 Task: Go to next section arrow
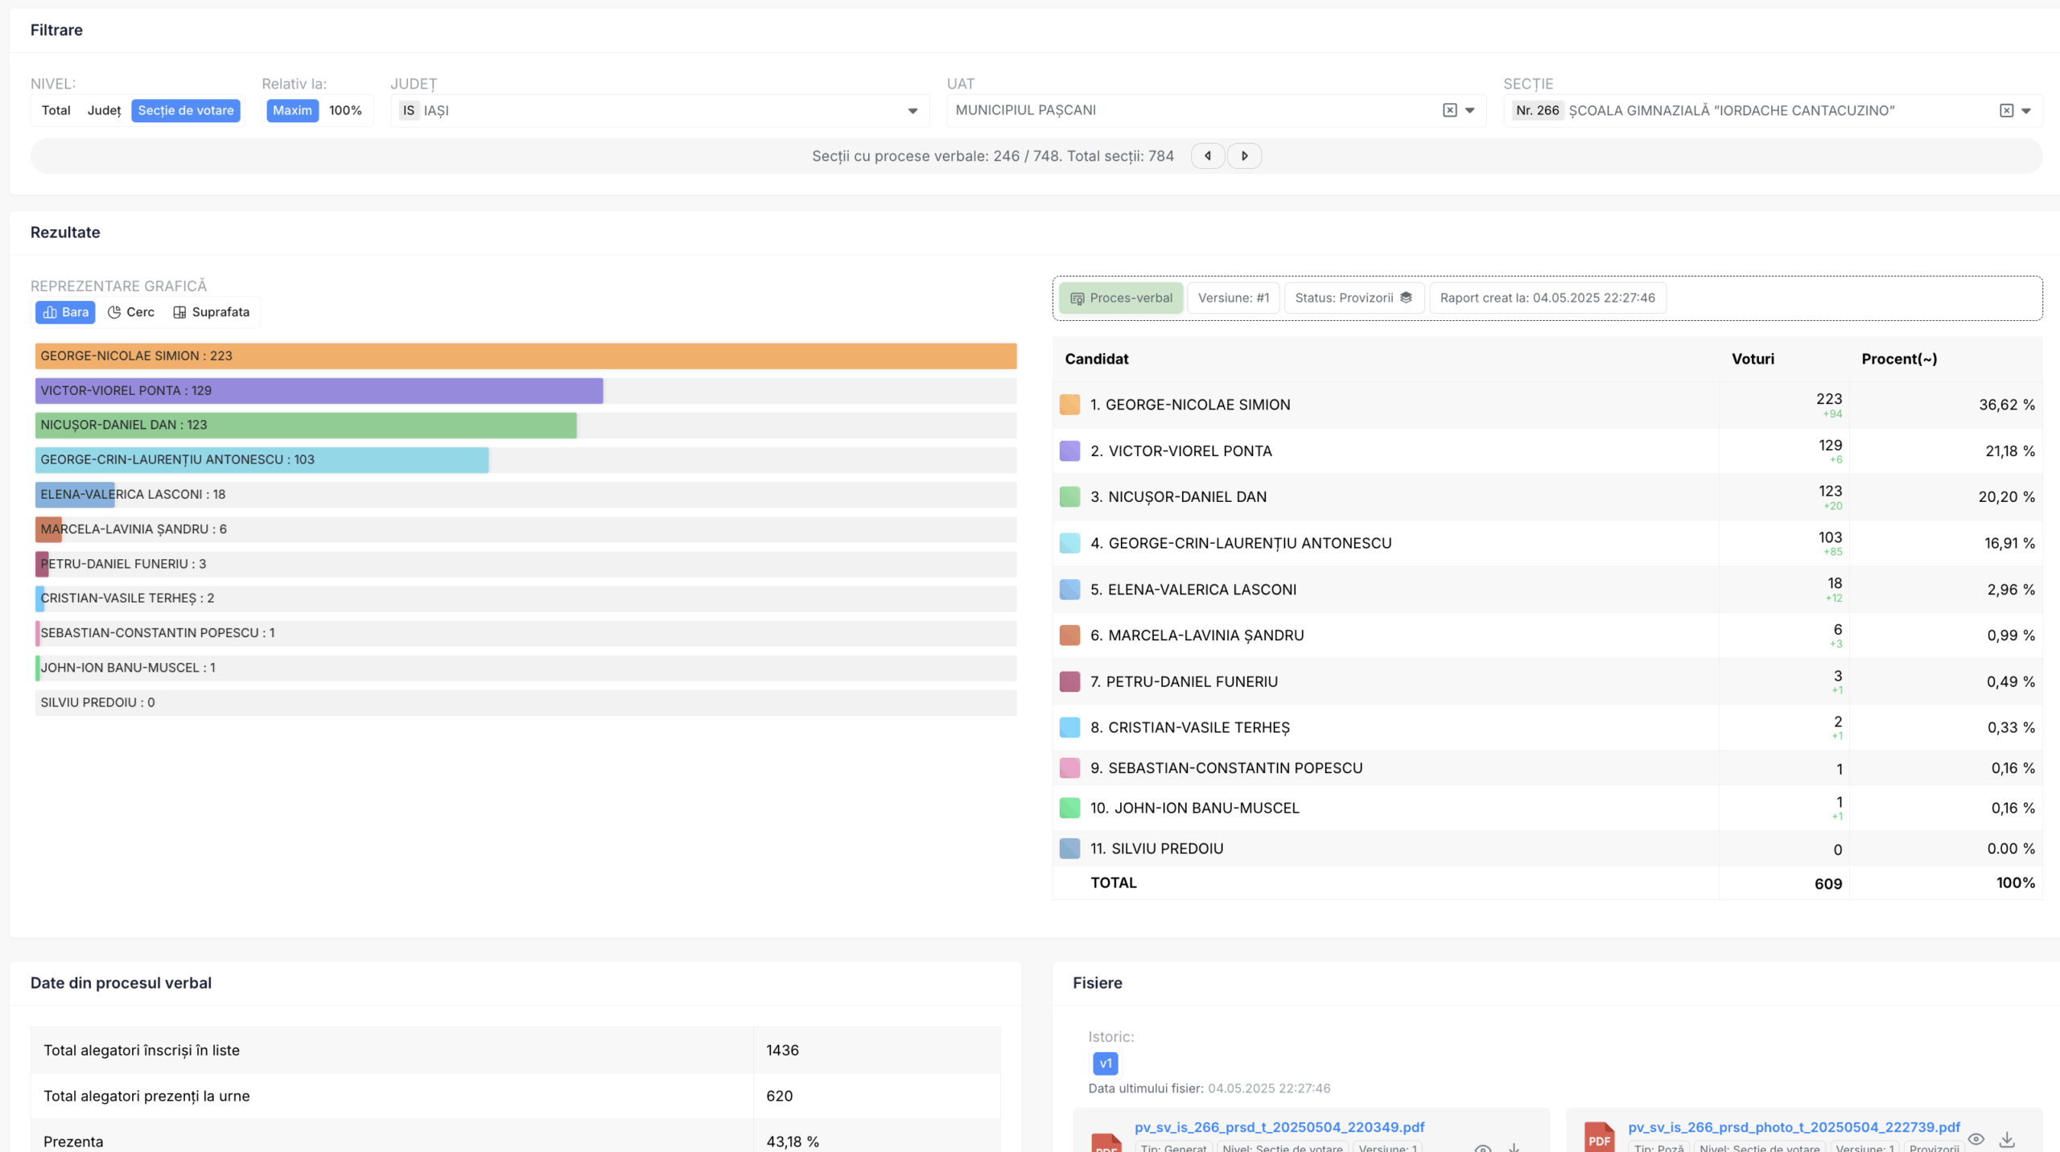(1244, 156)
